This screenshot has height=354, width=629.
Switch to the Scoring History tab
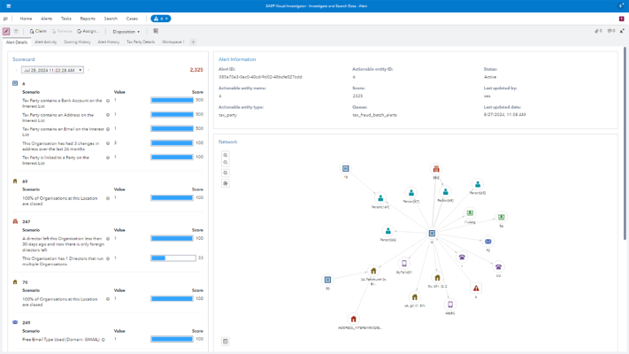(77, 42)
